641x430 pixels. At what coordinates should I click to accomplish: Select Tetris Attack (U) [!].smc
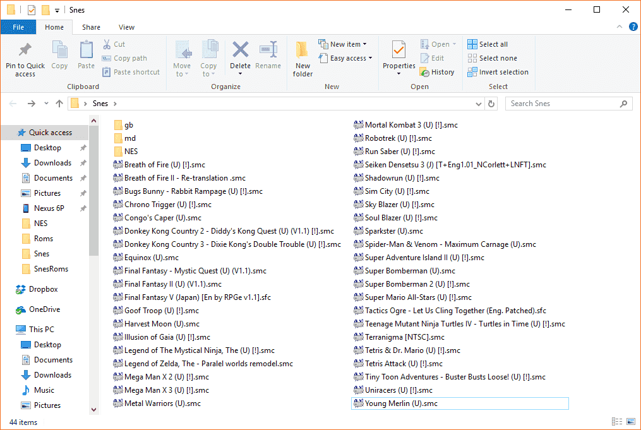pyautogui.click(x=398, y=364)
